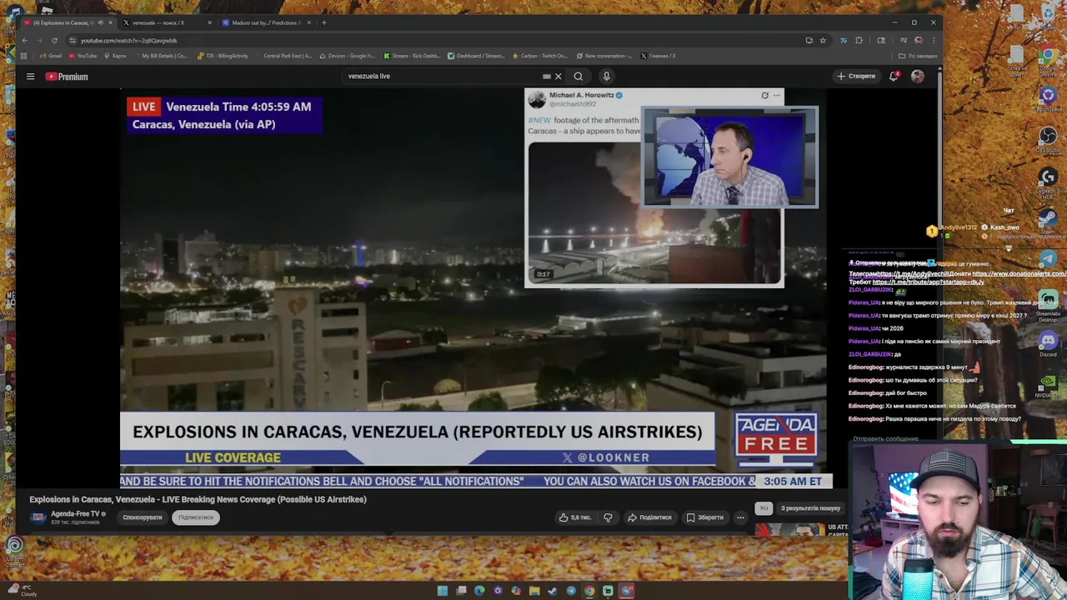Reload the page with the refresh icon
1067x600 pixels.
click(x=54, y=40)
